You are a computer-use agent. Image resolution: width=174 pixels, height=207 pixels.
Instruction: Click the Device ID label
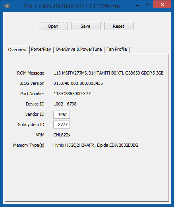point(35,104)
